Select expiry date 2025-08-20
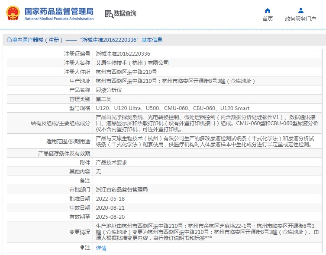326x255 pixels. (110, 217)
